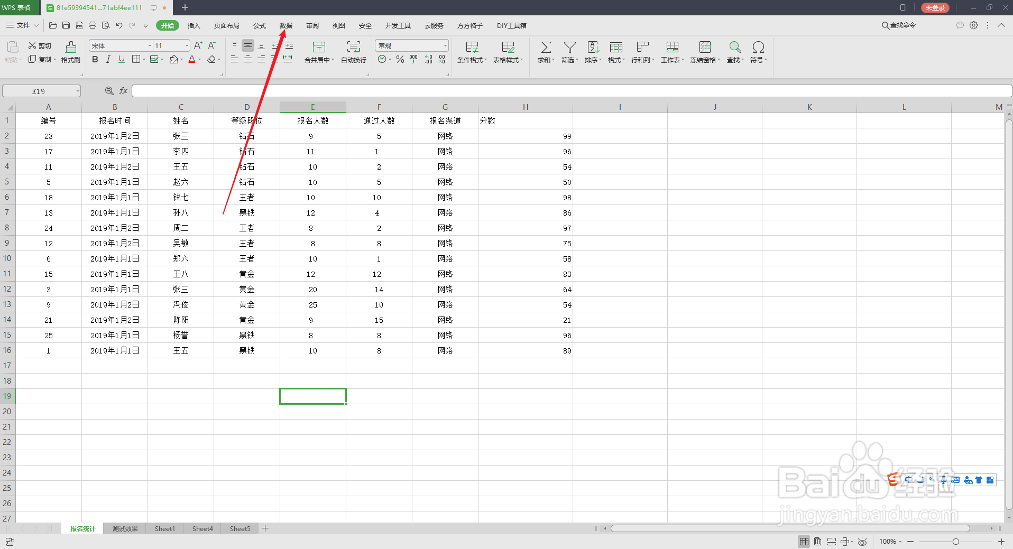
Task: Toggle bold formatting
Action: coord(95,59)
